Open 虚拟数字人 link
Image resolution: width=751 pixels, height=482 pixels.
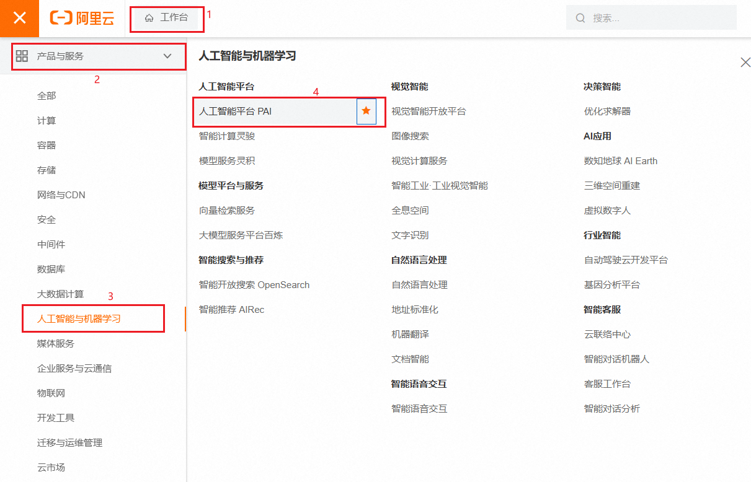[607, 211]
